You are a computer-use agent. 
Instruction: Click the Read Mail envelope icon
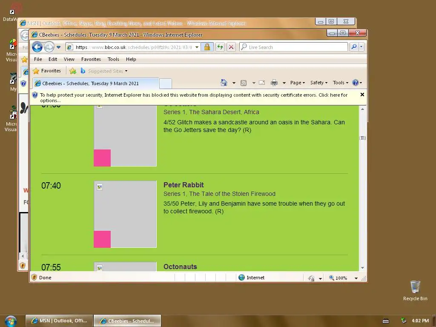click(262, 83)
